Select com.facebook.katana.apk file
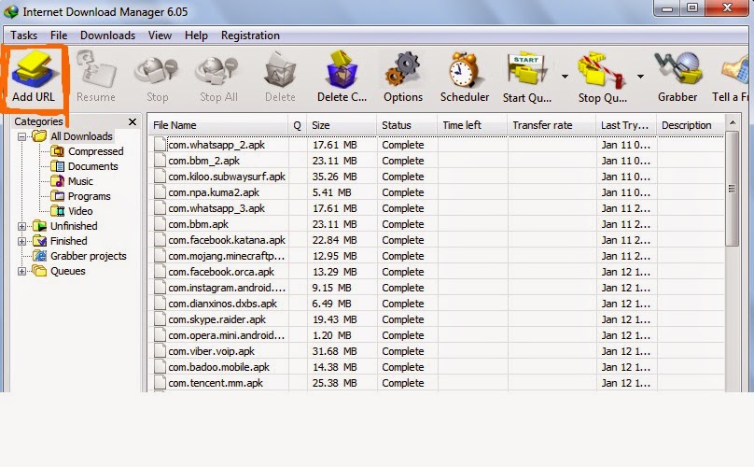Screen dimensions: 754x467 (x=227, y=240)
